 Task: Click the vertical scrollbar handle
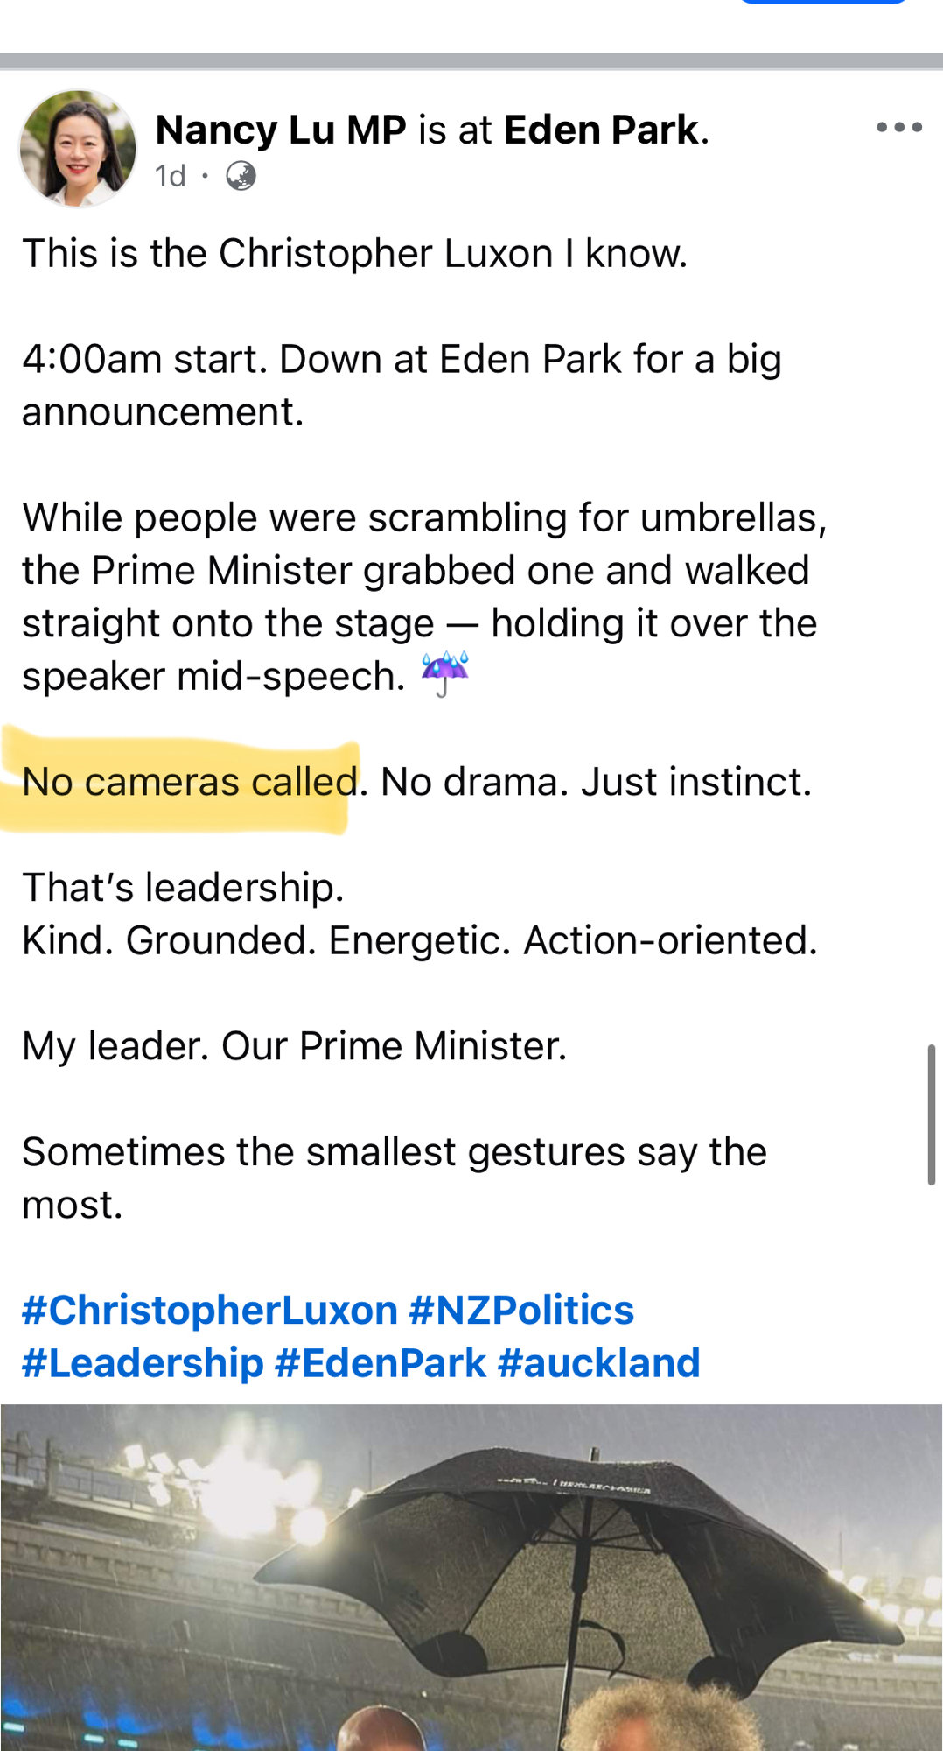coord(931,1114)
